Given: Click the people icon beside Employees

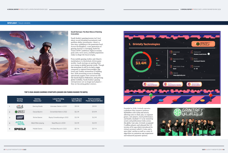Looking at the screenshot, I should click(192, 66).
